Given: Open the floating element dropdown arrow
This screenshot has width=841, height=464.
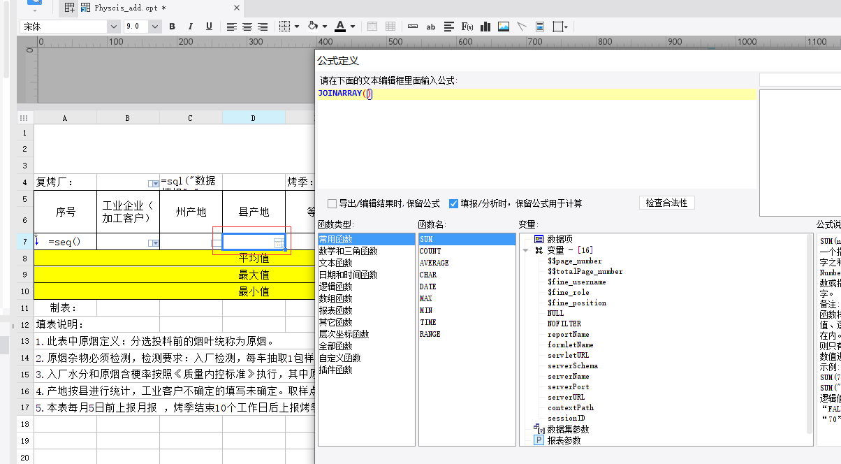Looking at the screenshot, I should (566, 27).
